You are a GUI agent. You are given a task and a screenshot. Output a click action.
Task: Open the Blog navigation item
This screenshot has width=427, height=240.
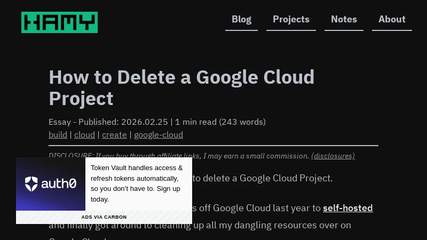pos(241,20)
